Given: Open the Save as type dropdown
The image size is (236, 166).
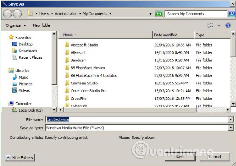Looking at the screenshot, I should (231, 128).
